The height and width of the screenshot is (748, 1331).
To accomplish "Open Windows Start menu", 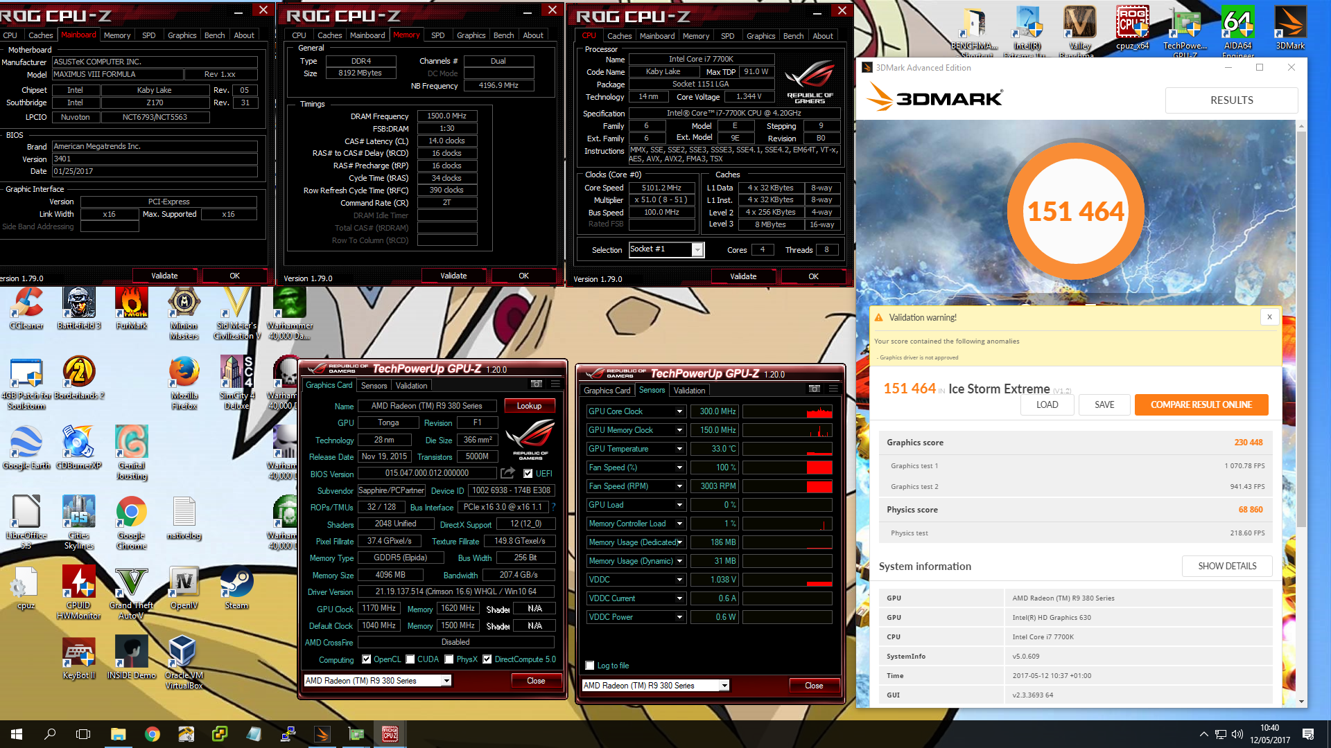I will click(x=17, y=734).
